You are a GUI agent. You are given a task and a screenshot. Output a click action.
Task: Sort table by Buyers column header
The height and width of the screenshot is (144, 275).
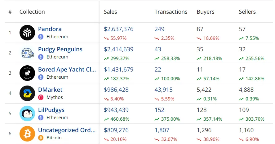(x=205, y=12)
